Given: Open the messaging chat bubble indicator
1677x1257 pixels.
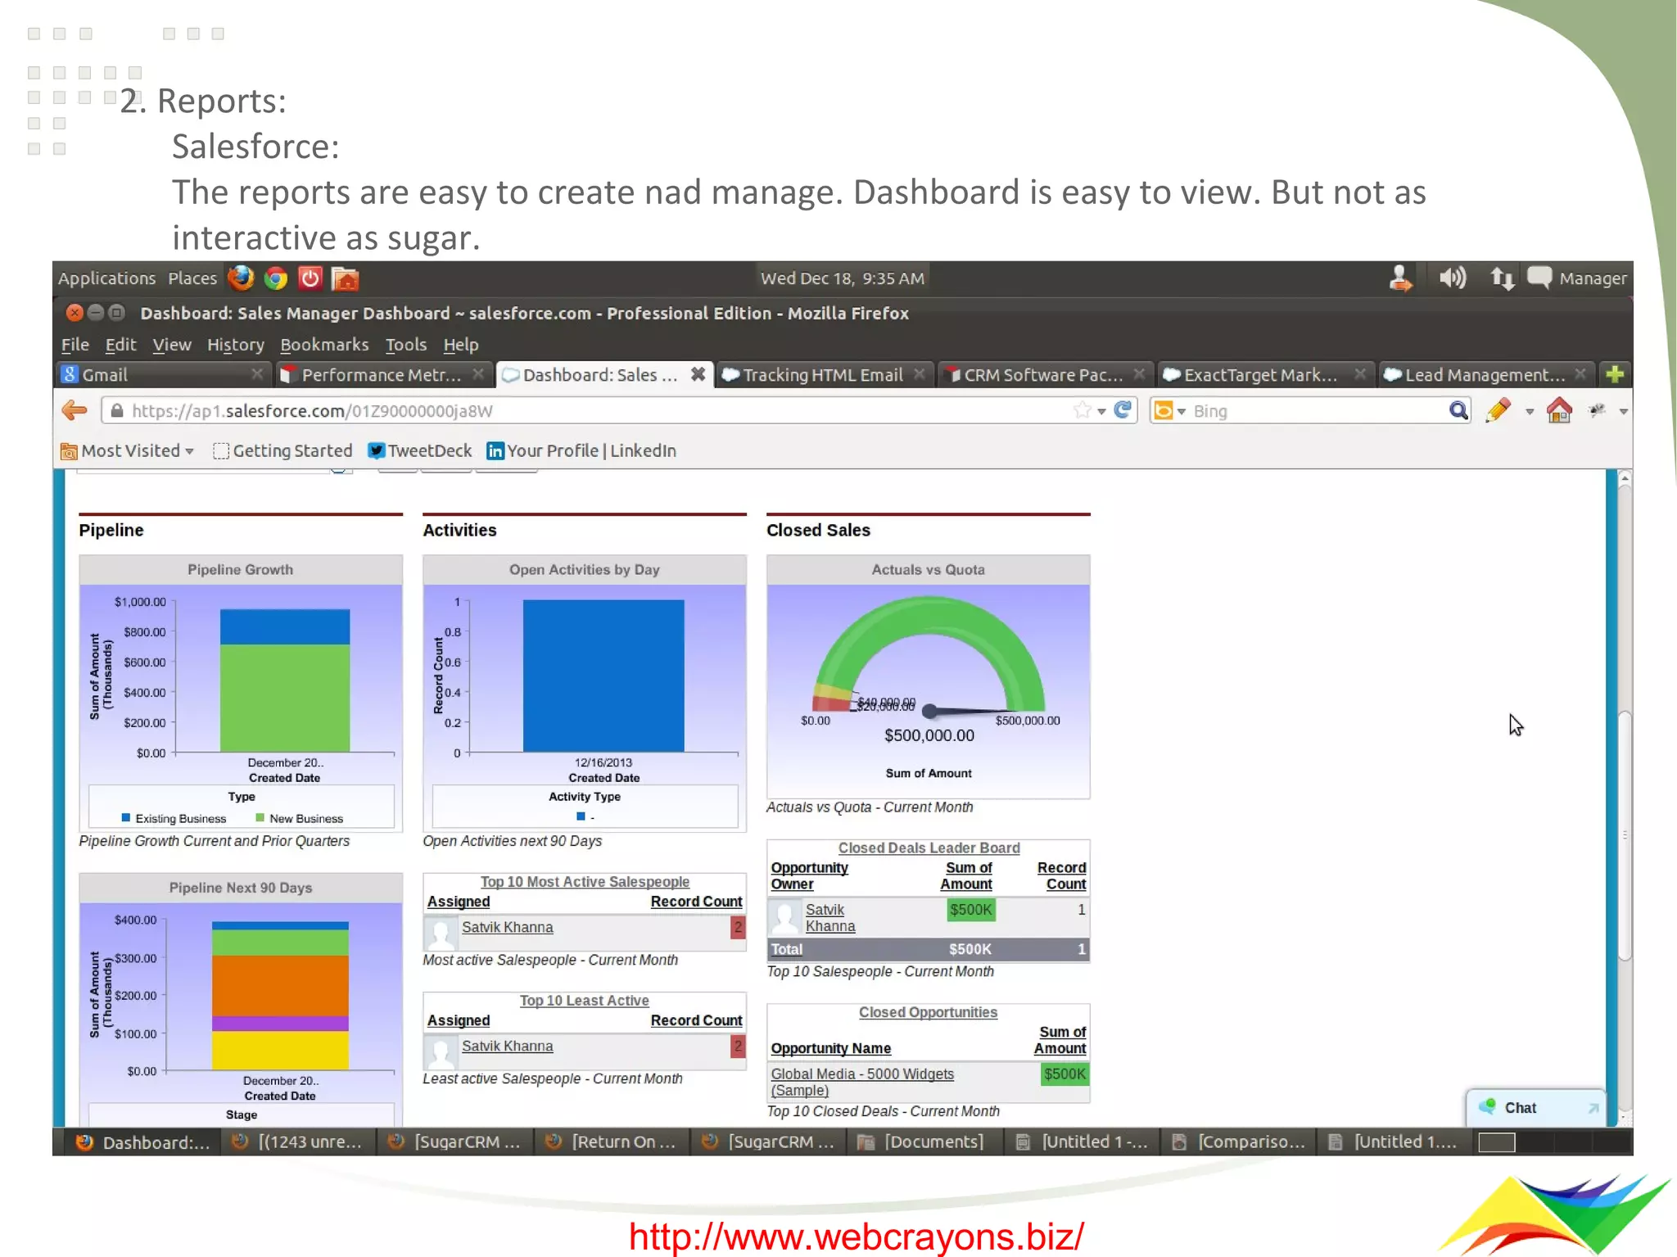Looking at the screenshot, I should tap(1539, 278).
